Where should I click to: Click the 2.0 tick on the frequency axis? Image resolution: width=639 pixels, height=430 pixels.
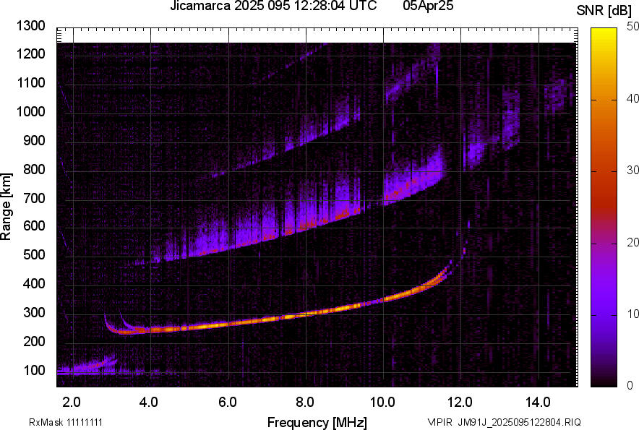pyautogui.click(x=72, y=401)
